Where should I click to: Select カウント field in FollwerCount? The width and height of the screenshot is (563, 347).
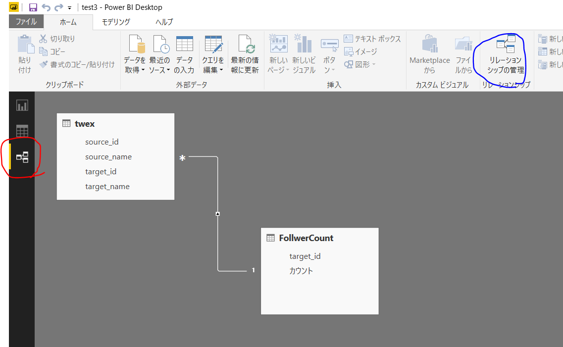(301, 271)
